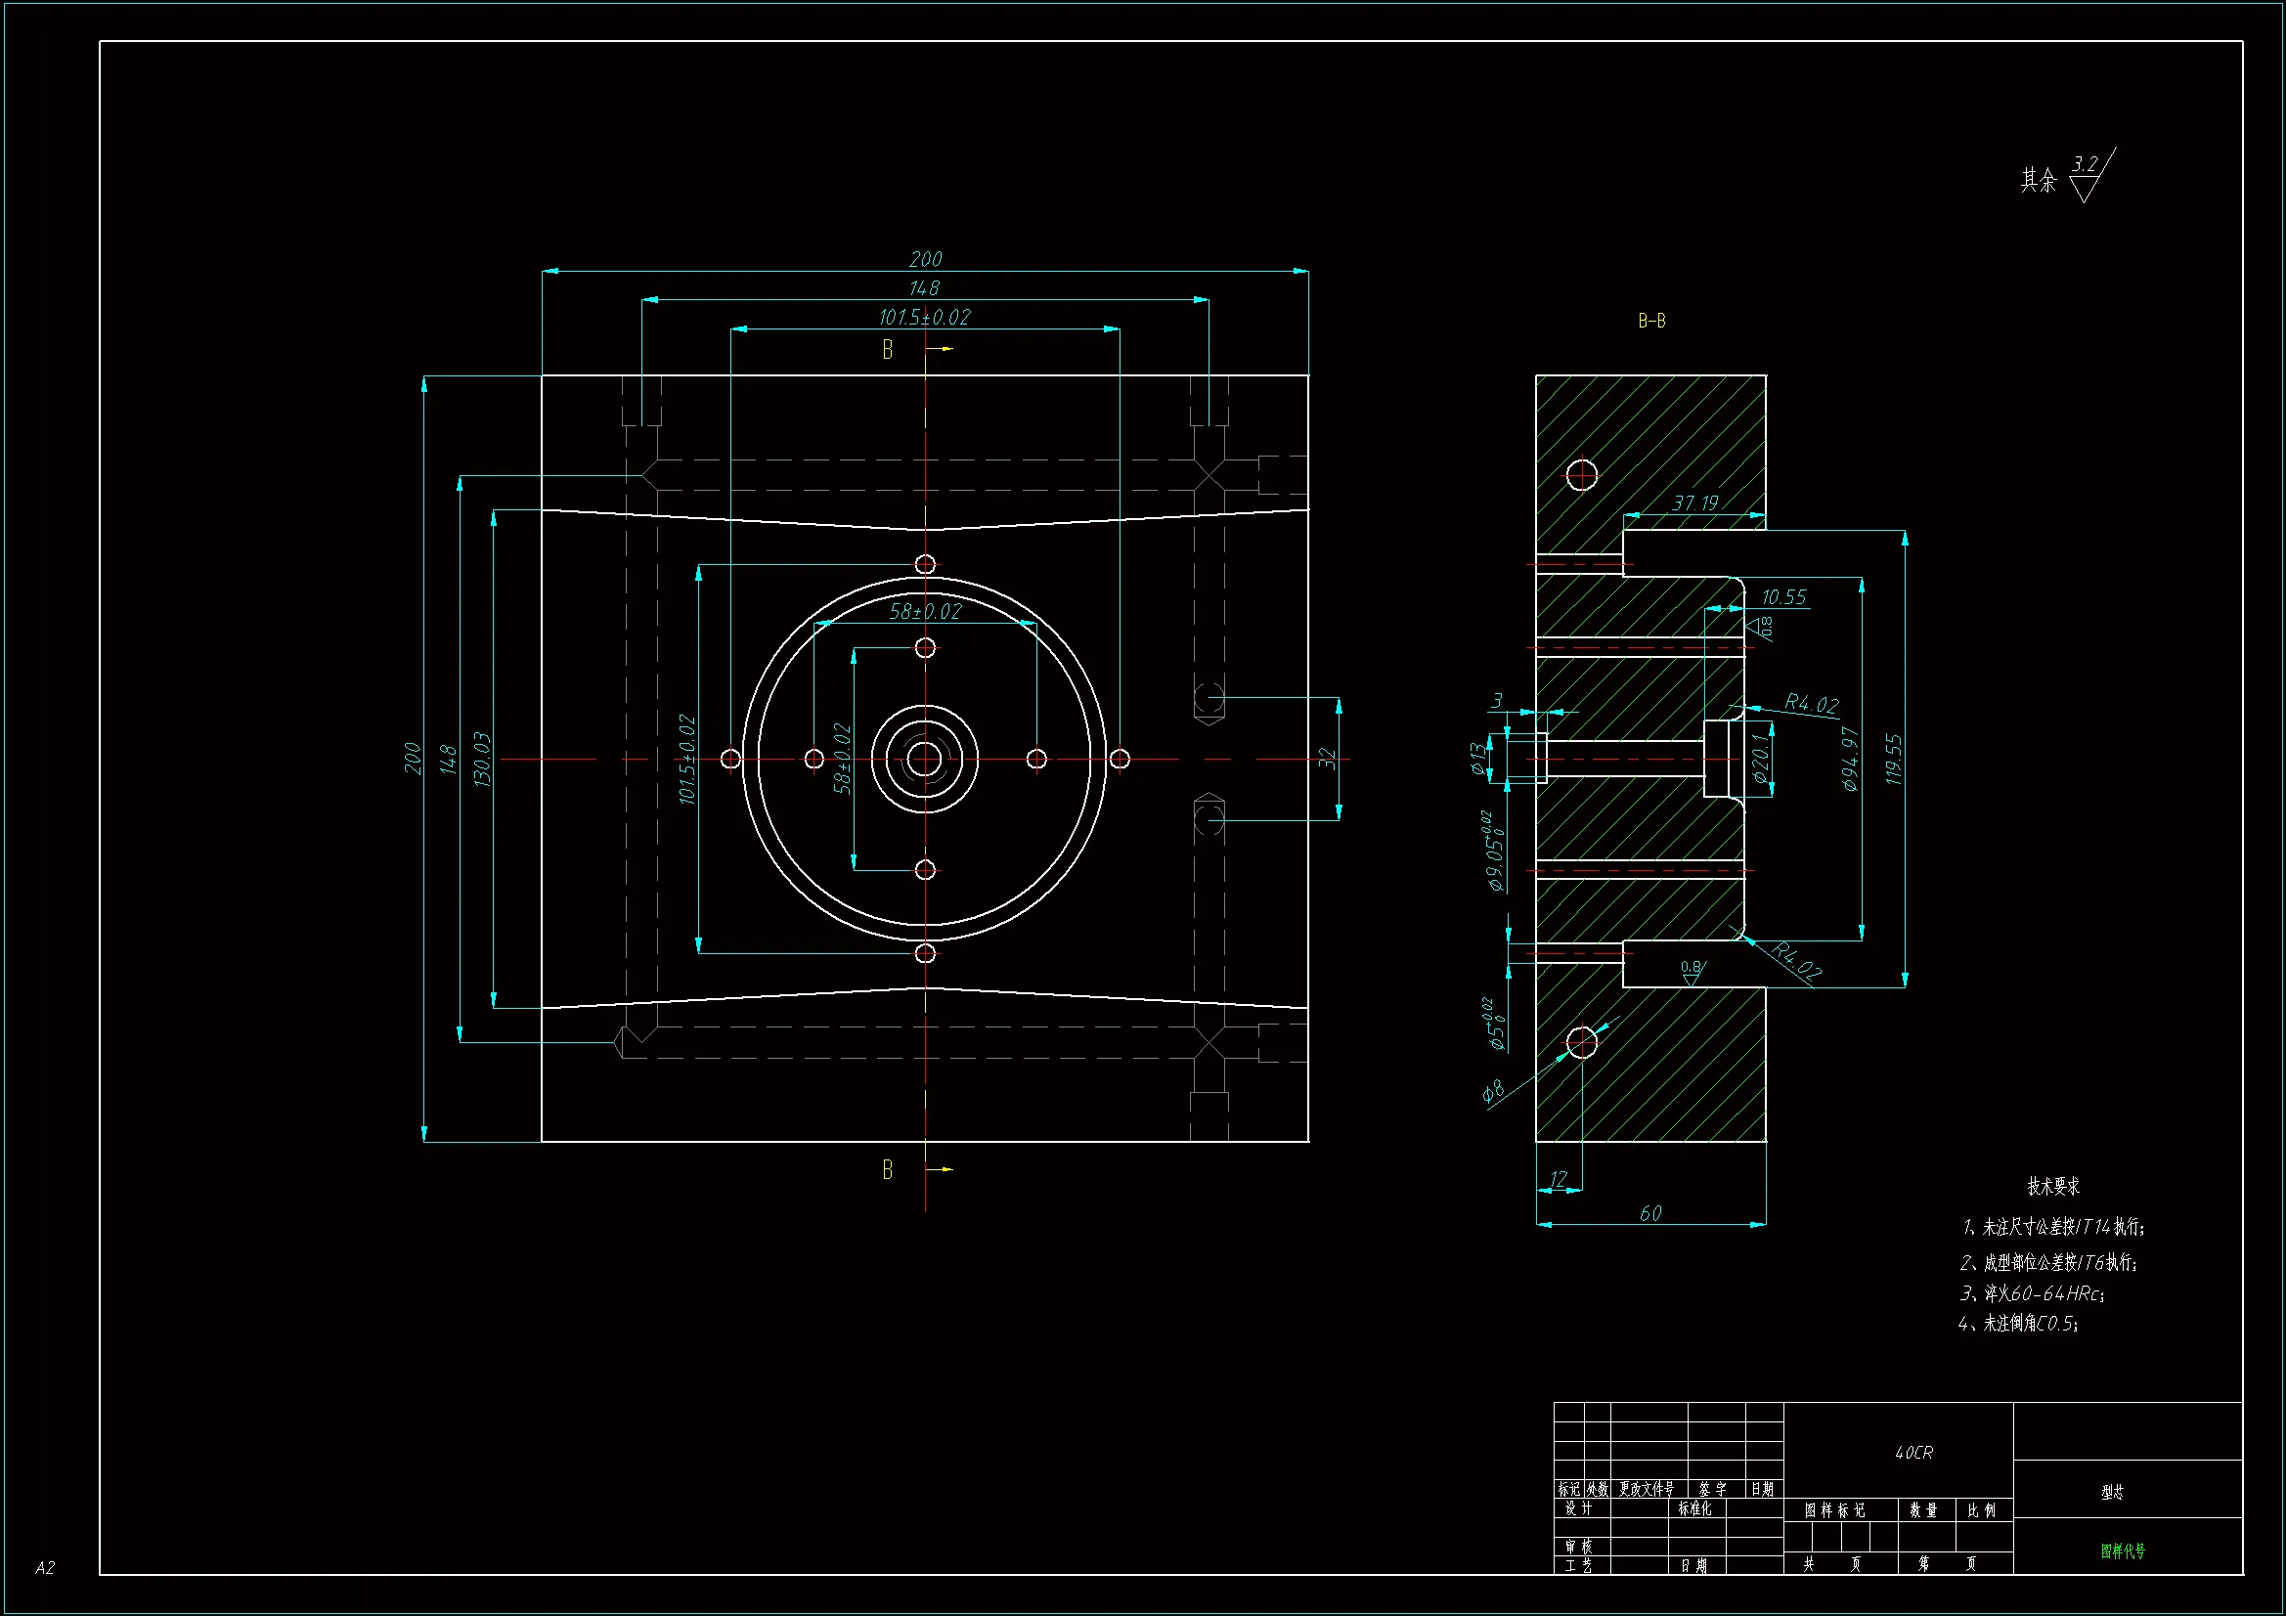Screen dimensions: 2286x1616
Task: Click the 0.8 roughness symbol in the section view
Action: [x=1692, y=971]
